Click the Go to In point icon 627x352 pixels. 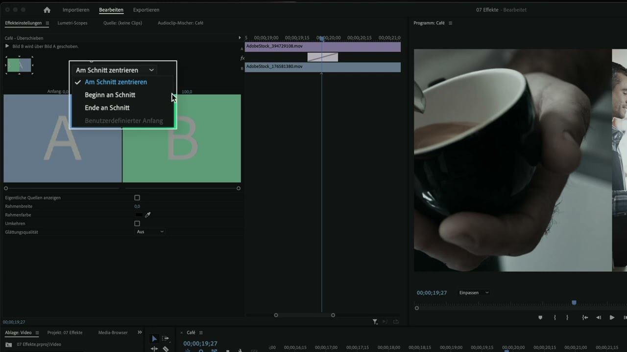tap(585, 317)
